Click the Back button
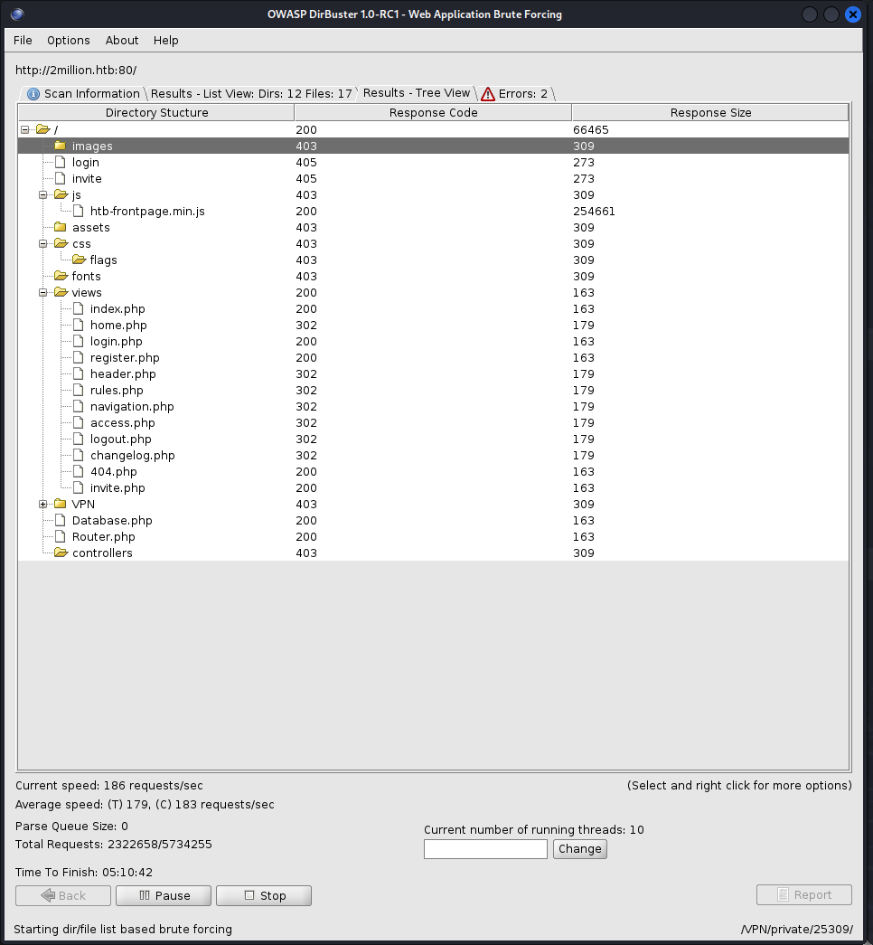Image resolution: width=873 pixels, height=945 pixels. point(63,895)
